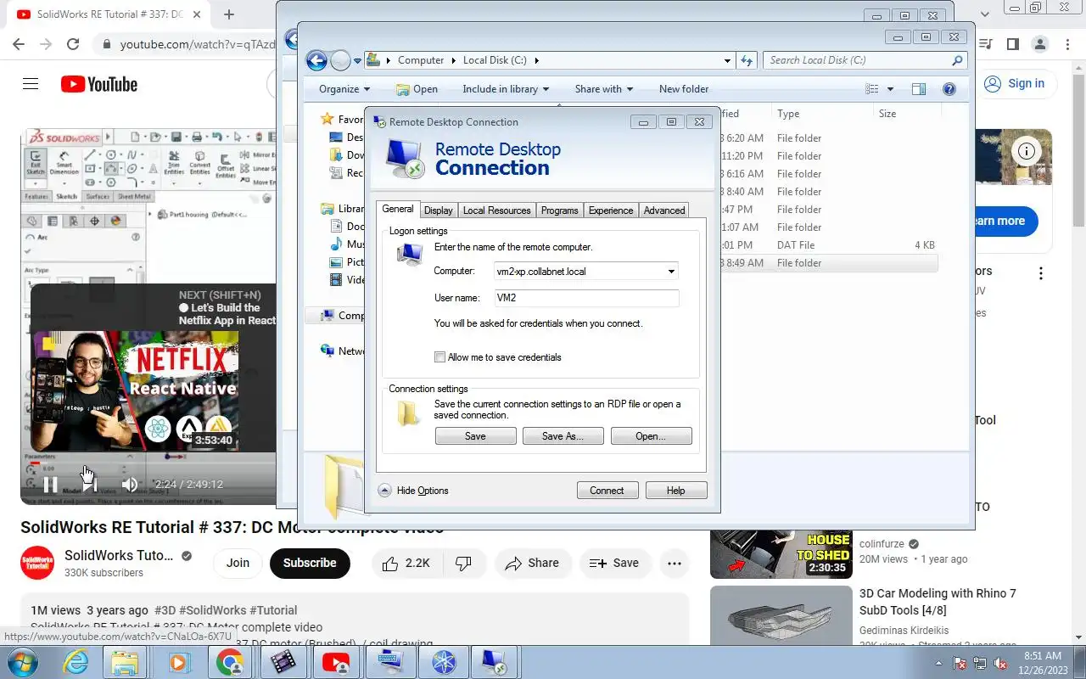Click info icon on the ad card
The height and width of the screenshot is (679, 1086).
(x=1027, y=151)
